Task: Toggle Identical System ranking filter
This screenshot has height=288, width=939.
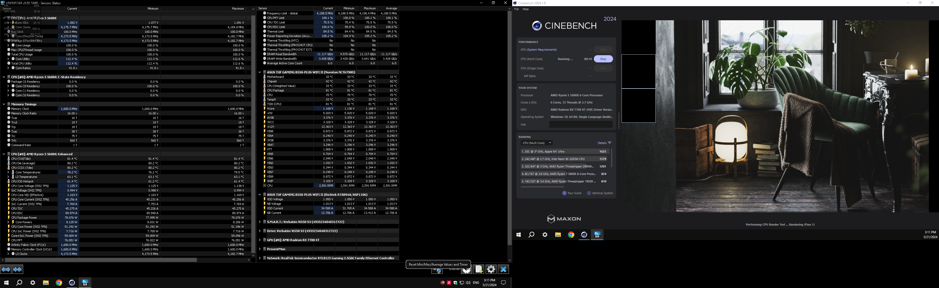Action: point(600,193)
